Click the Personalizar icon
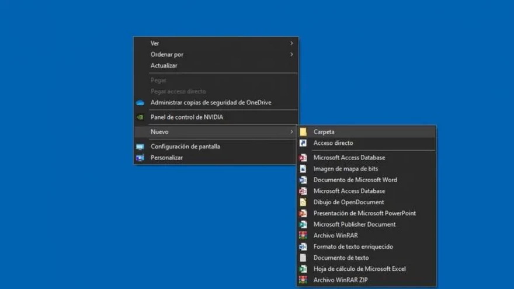Viewport: 514px width, 289px height. pyautogui.click(x=140, y=158)
